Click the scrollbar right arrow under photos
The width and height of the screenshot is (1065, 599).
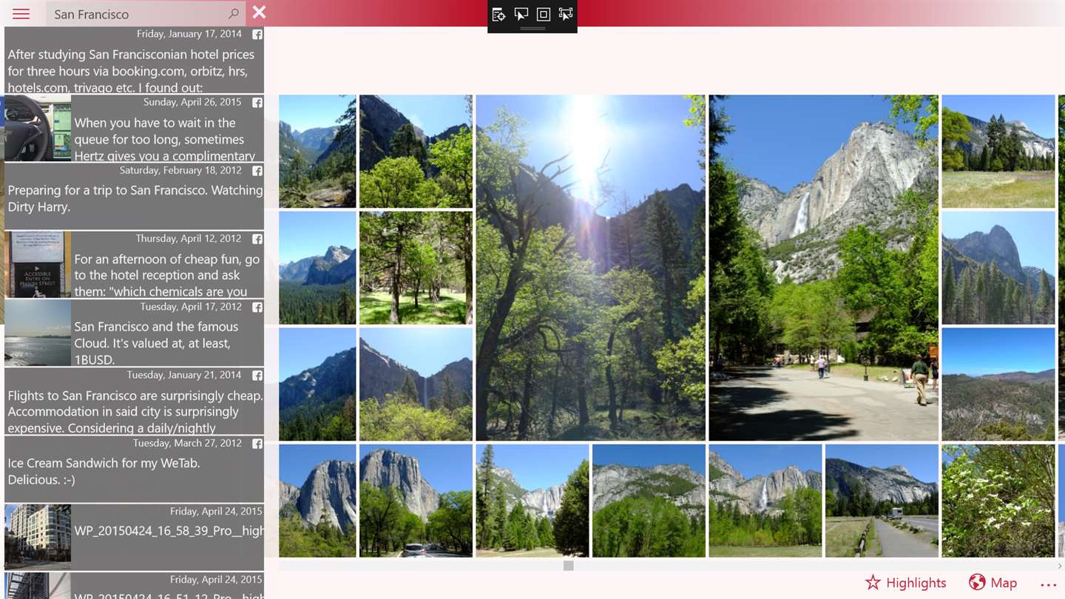1060,566
